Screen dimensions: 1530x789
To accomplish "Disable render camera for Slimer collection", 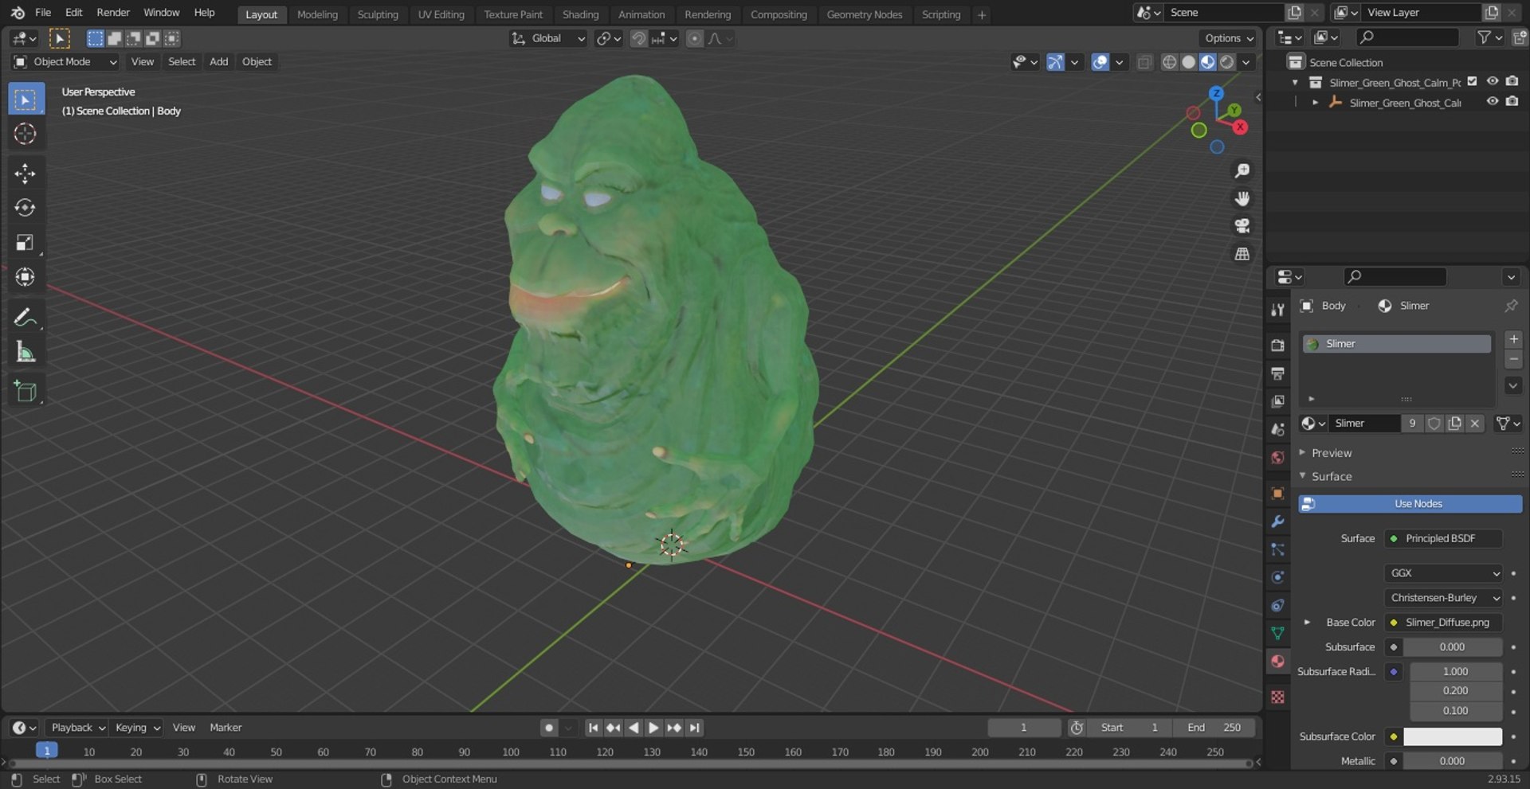I will [1512, 81].
